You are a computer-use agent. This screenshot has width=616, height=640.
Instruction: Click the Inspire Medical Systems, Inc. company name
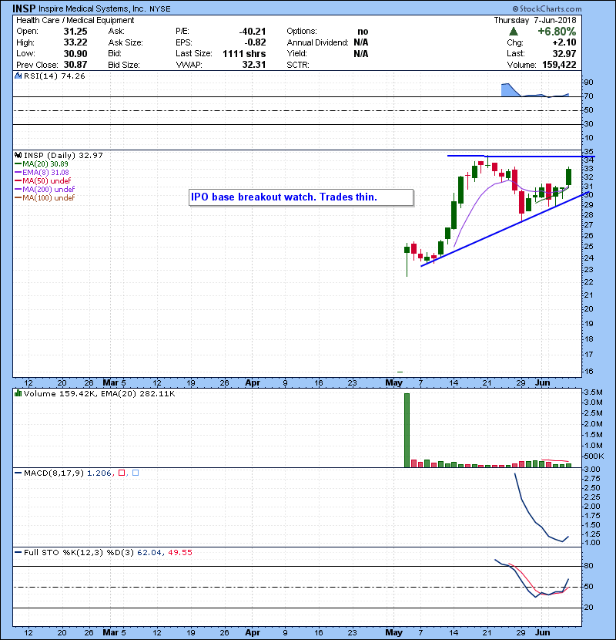pyautogui.click(x=92, y=8)
